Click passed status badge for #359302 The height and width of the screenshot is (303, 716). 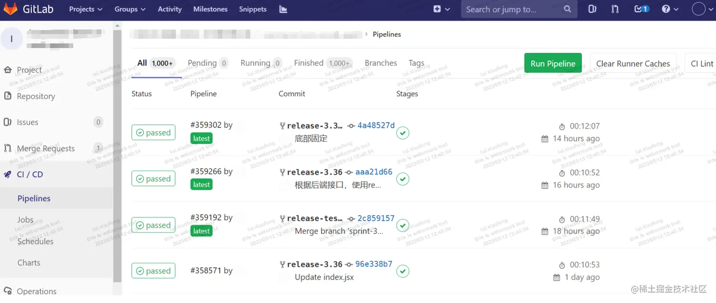(153, 133)
